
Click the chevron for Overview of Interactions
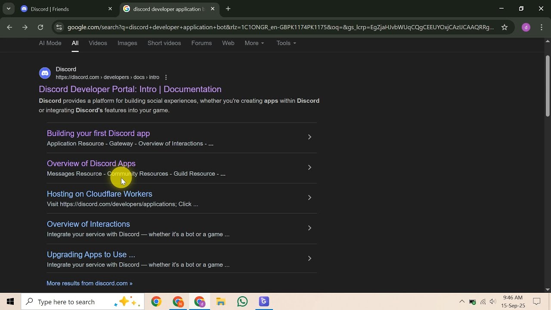click(x=310, y=228)
